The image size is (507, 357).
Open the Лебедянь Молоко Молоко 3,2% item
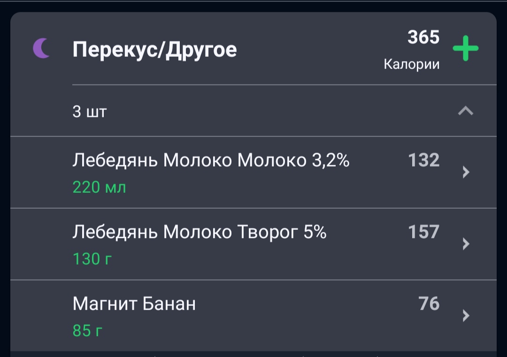coord(253,173)
